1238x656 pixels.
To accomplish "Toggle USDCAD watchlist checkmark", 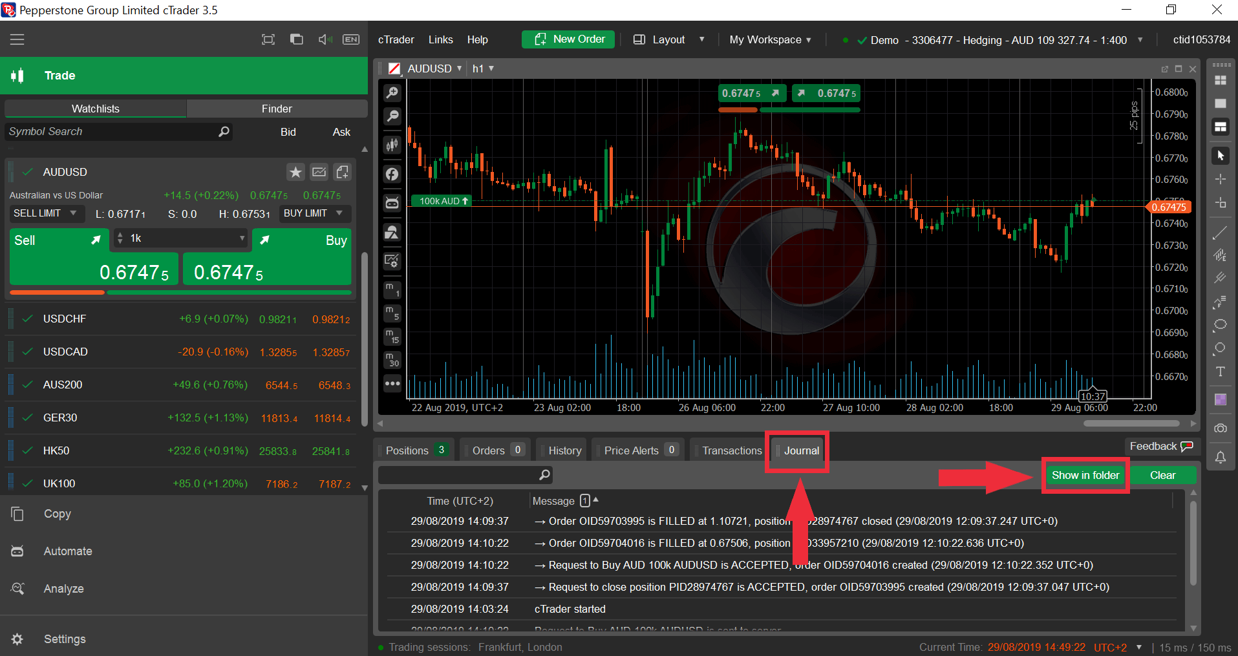I will pos(27,352).
